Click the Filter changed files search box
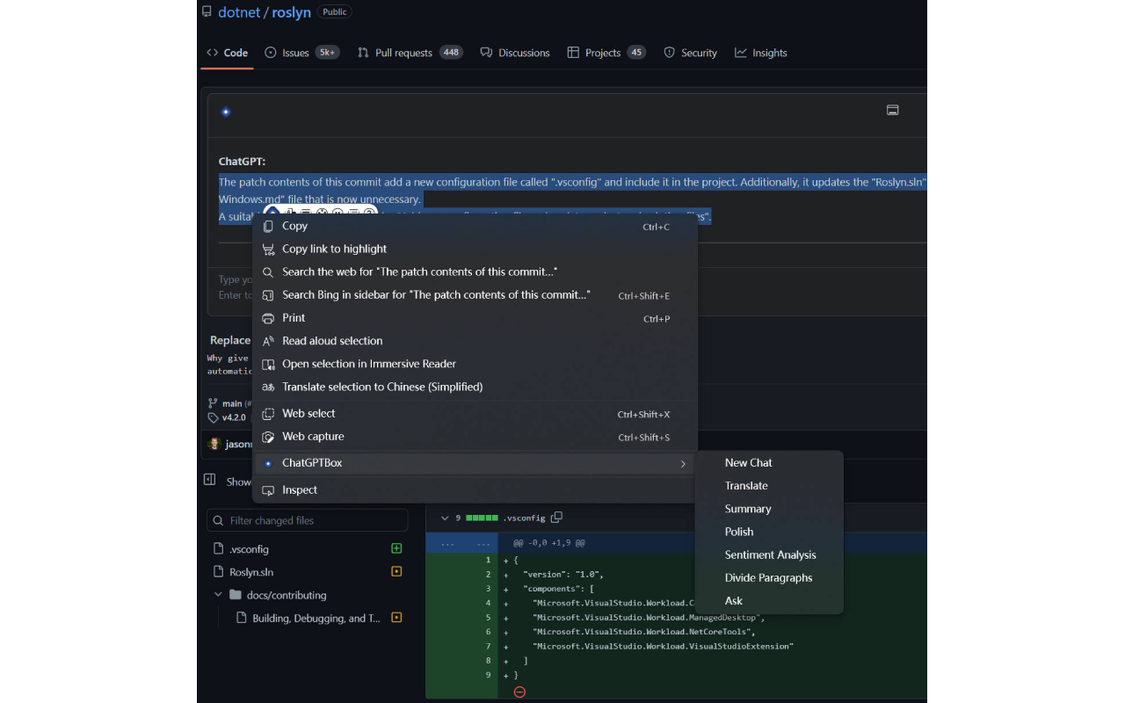The image size is (1125, 703). coord(308,520)
